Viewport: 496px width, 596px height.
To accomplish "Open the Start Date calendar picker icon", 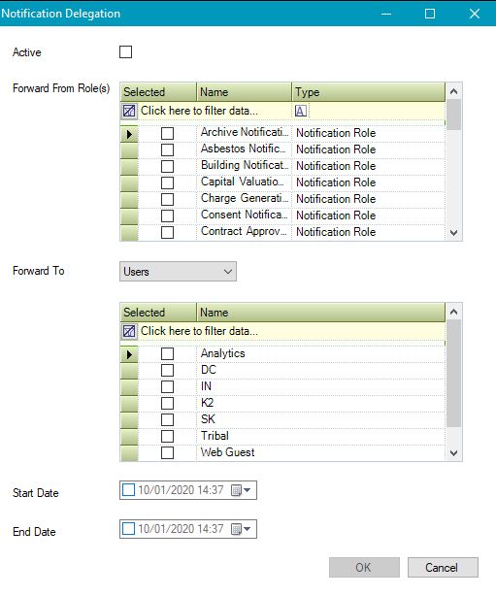I will tap(237, 490).
